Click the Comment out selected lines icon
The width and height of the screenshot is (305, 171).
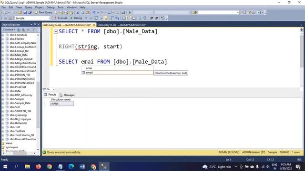click(140, 18)
